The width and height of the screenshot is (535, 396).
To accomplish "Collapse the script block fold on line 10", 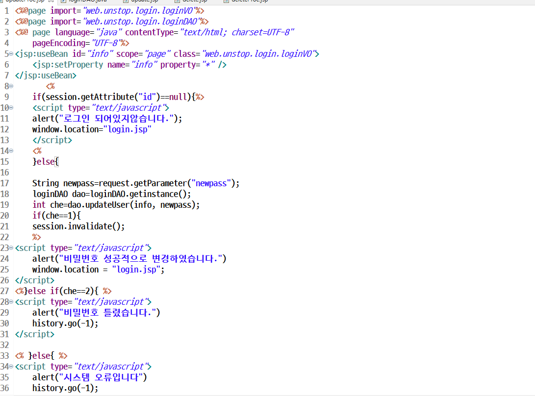I will [x=11, y=108].
